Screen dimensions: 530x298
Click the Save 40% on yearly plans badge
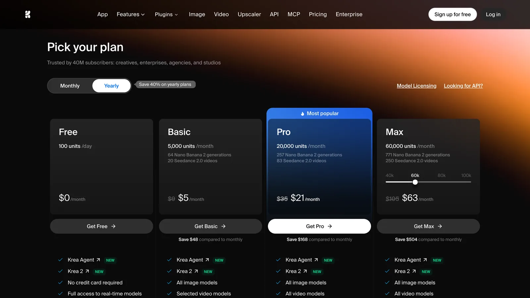(x=165, y=84)
